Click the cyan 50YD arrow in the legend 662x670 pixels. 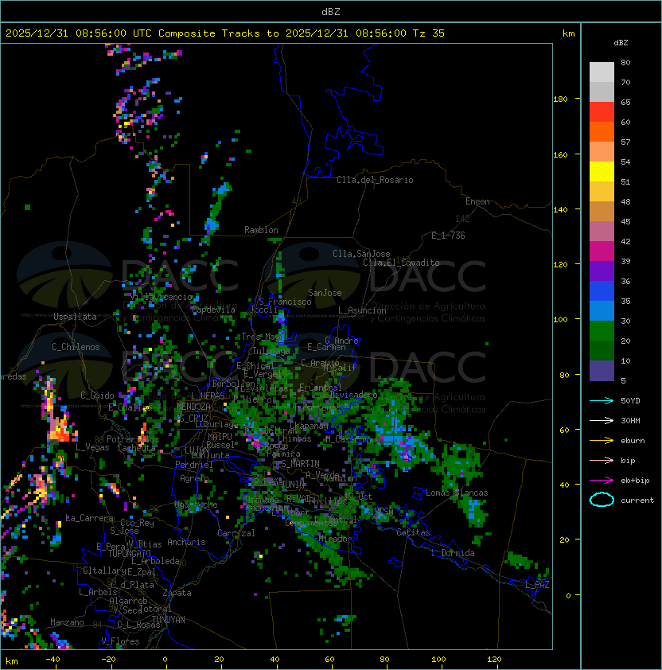(602, 401)
